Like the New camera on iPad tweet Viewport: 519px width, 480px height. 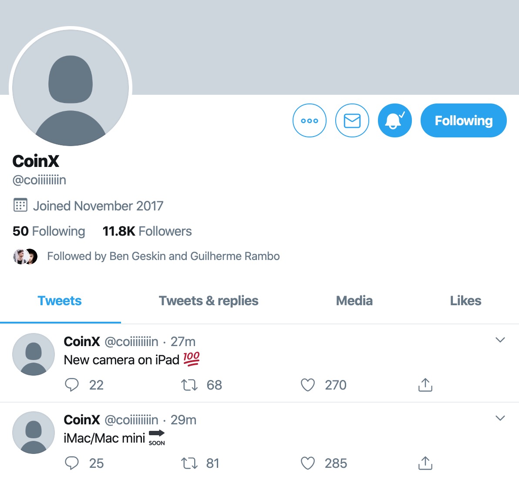click(308, 385)
